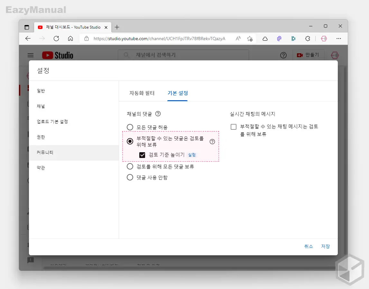Image resolution: width=369 pixels, height=289 pixels.
Task: Click the YouTube Studio logo
Action: tap(57, 55)
